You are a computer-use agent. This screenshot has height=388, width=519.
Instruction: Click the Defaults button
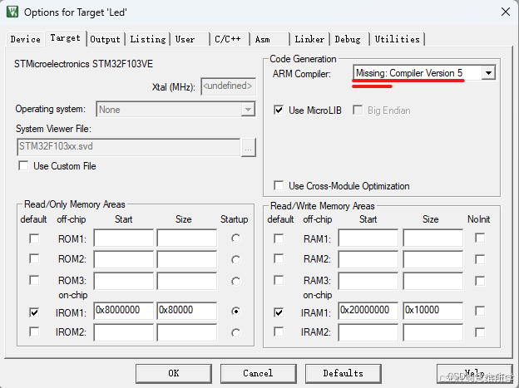coord(344,373)
